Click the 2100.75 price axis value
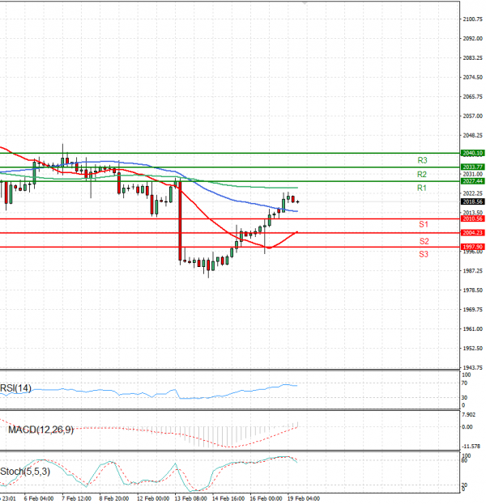The width and height of the screenshot is (486, 504). coord(472,19)
